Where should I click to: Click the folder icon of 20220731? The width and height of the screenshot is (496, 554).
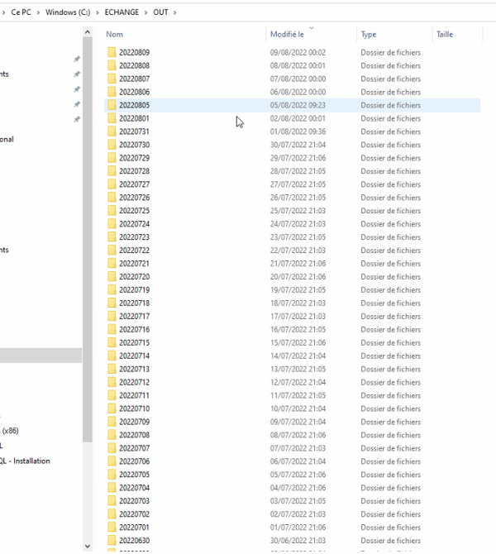coord(112,132)
